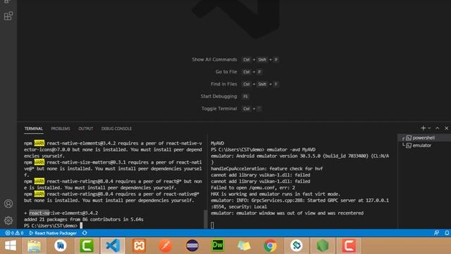Open the feedback icon in status bar
The image size is (451, 254).
click(x=436, y=233)
